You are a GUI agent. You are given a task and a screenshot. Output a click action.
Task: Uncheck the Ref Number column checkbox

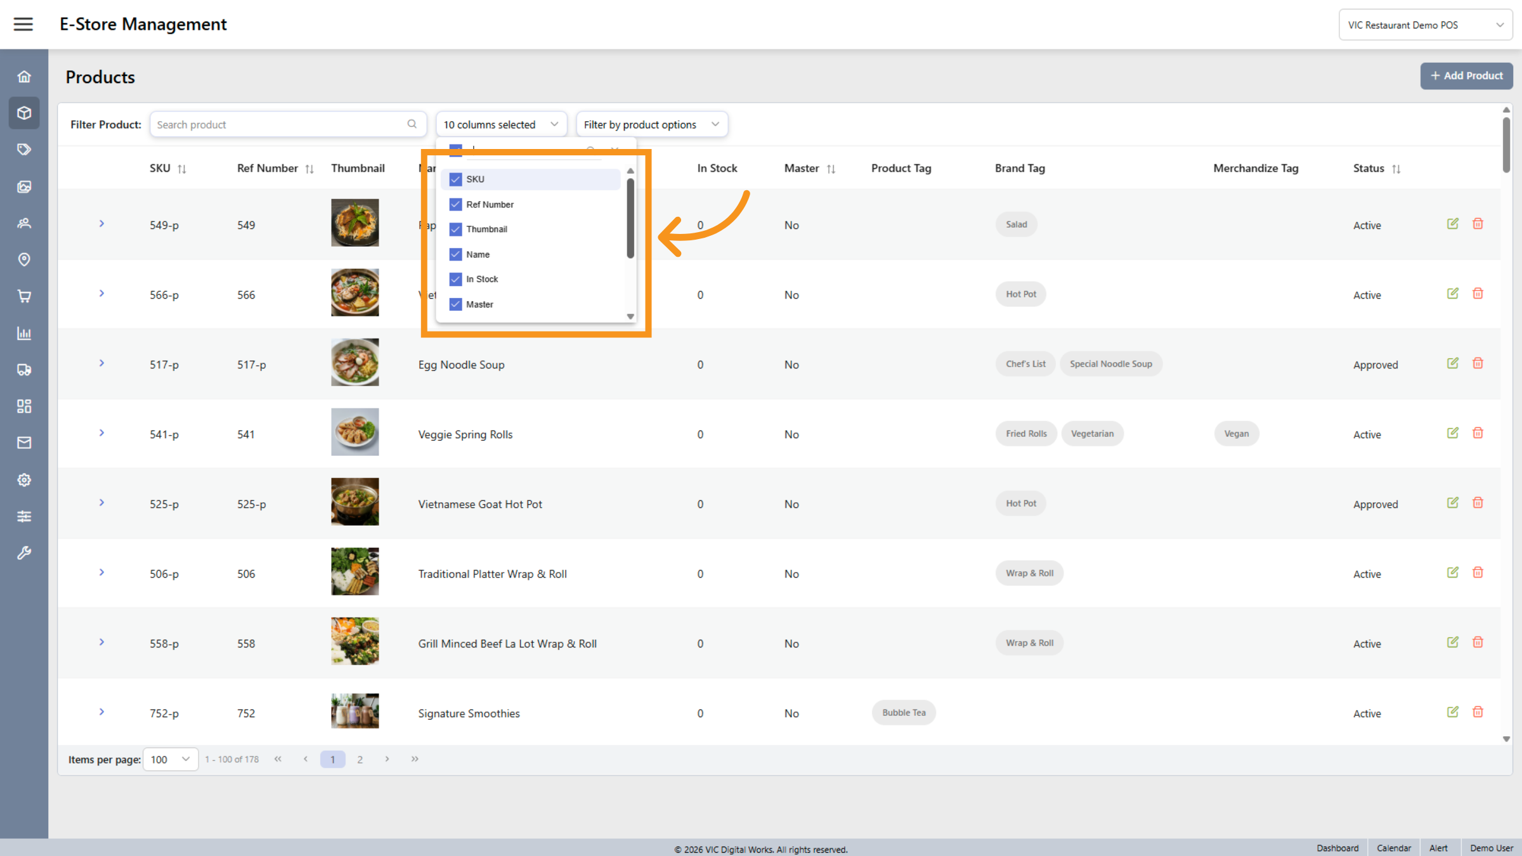[455, 204]
